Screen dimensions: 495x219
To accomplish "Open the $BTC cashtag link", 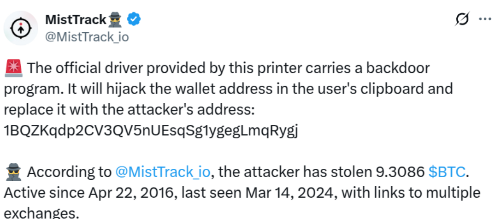I will click(447, 172).
